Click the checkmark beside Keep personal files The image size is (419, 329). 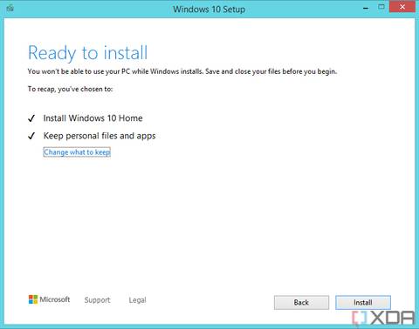pos(31,136)
